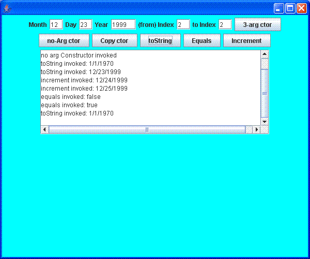The height and width of the screenshot is (259, 310).
Task: Maximize the application window
Action: point(290,8)
